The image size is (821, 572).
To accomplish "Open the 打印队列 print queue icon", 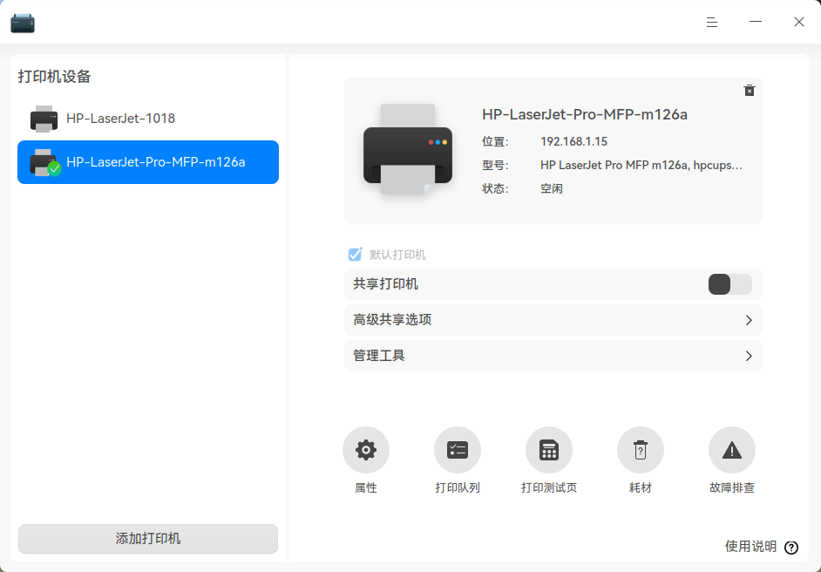I will pyautogui.click(x=457, y=450).
